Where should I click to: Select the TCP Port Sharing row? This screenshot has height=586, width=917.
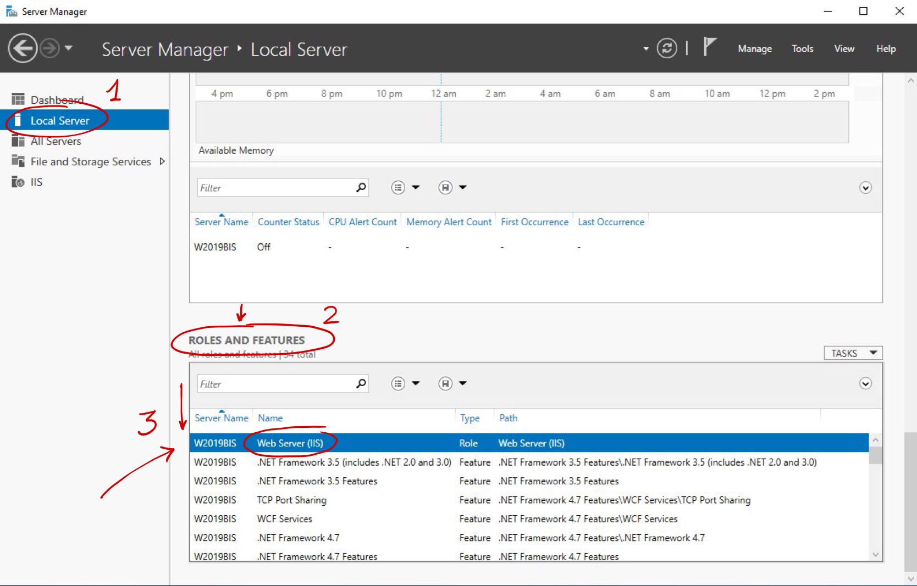pos(529,500)
